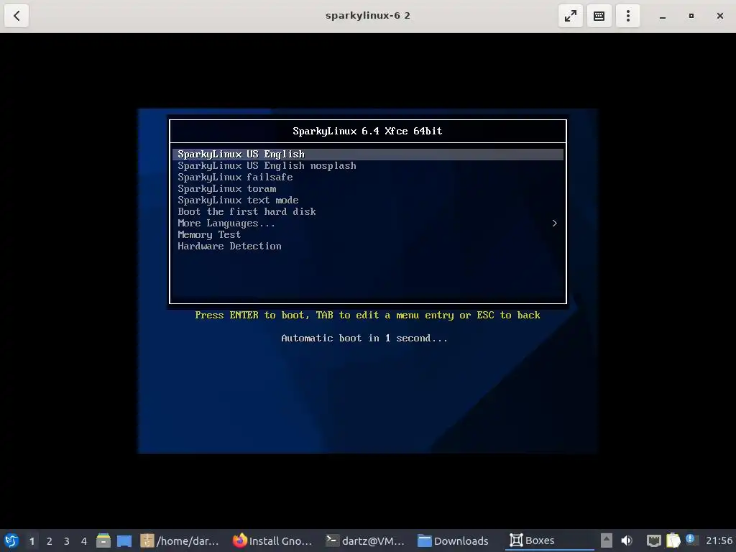Screen dimensions: 736x552
Task: Select SparkyLinux US English boot entry
Action: tap(367, 155)
